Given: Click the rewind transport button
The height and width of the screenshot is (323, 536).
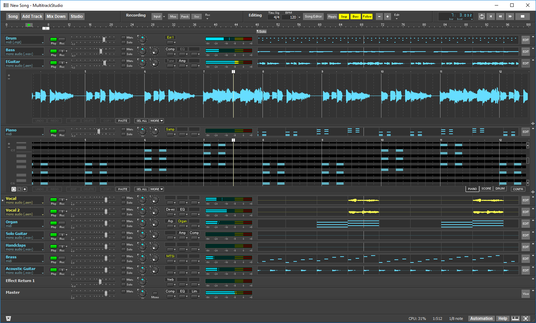Looking at the screenshot, I should click(500, 17).
